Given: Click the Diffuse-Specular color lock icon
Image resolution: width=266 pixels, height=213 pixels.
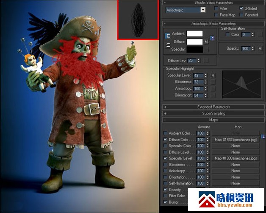Looking at the screenshot, I should point(168,45).
